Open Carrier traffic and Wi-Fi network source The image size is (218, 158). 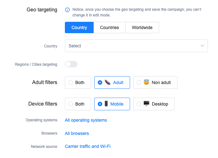point(88,146)
